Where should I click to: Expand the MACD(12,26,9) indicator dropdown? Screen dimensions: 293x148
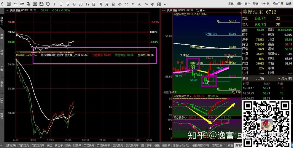click(x=36, y=55)
